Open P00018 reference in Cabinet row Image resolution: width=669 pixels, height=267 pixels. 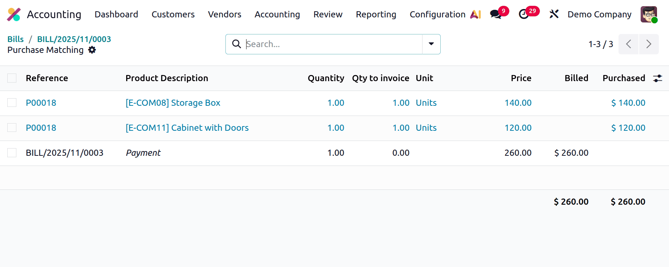coord(41,128)
